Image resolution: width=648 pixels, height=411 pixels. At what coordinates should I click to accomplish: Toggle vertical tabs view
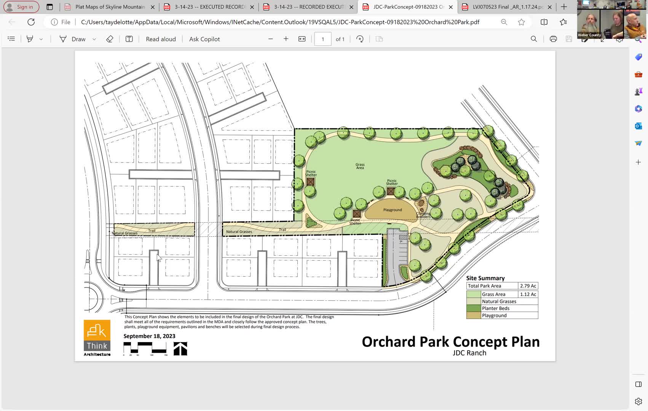pos(49,7)
